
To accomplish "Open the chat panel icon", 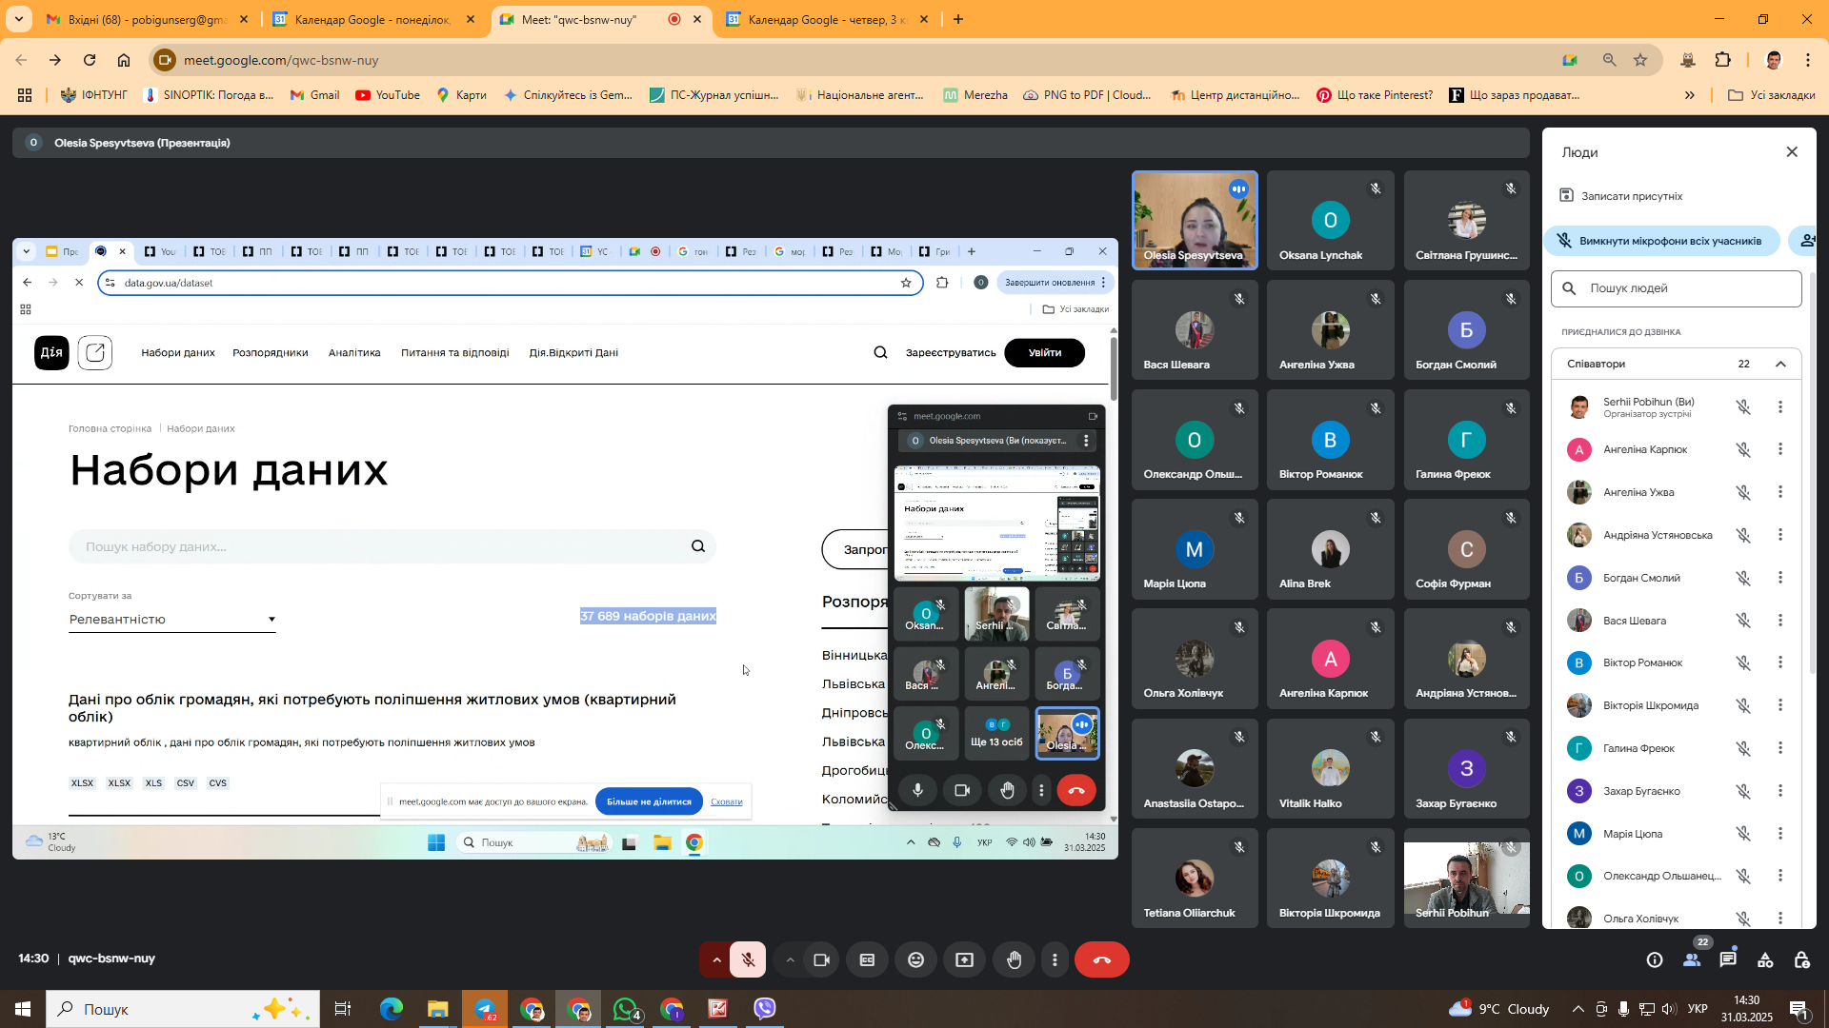I will pos(1728,959).
